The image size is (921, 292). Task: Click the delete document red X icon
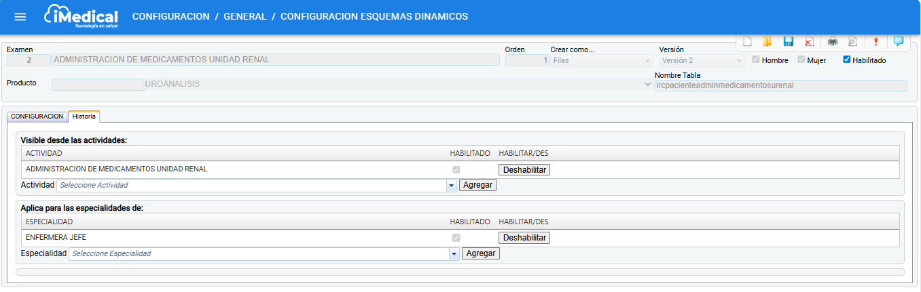tap(809, 41)
